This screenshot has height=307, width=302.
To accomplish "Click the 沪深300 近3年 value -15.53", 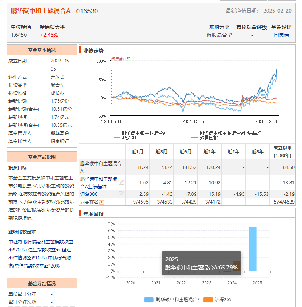I will click(262, 194).
